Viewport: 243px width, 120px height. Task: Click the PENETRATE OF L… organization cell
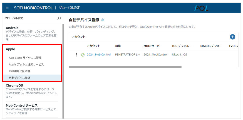click(128, 55)
